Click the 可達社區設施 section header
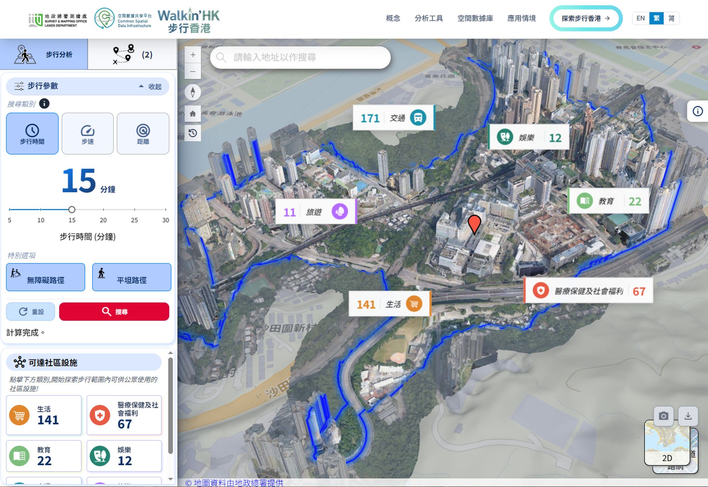This screenshot has width=708, height=487. 84,362
